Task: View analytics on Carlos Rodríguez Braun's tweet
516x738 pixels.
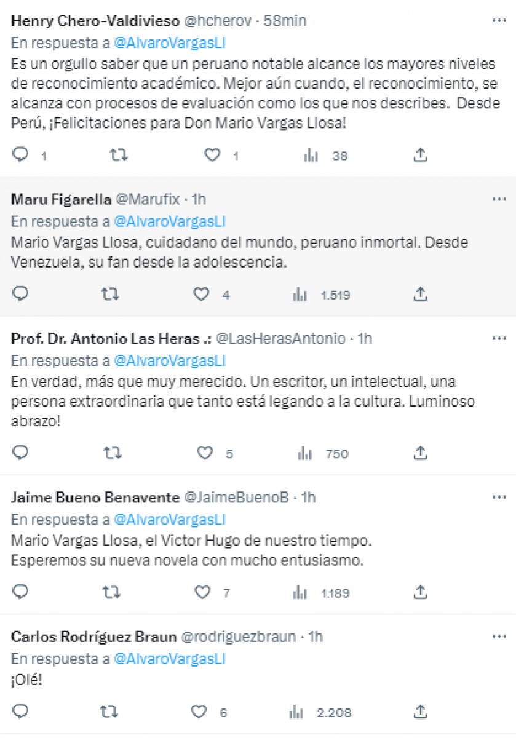Action: [297, 712]
